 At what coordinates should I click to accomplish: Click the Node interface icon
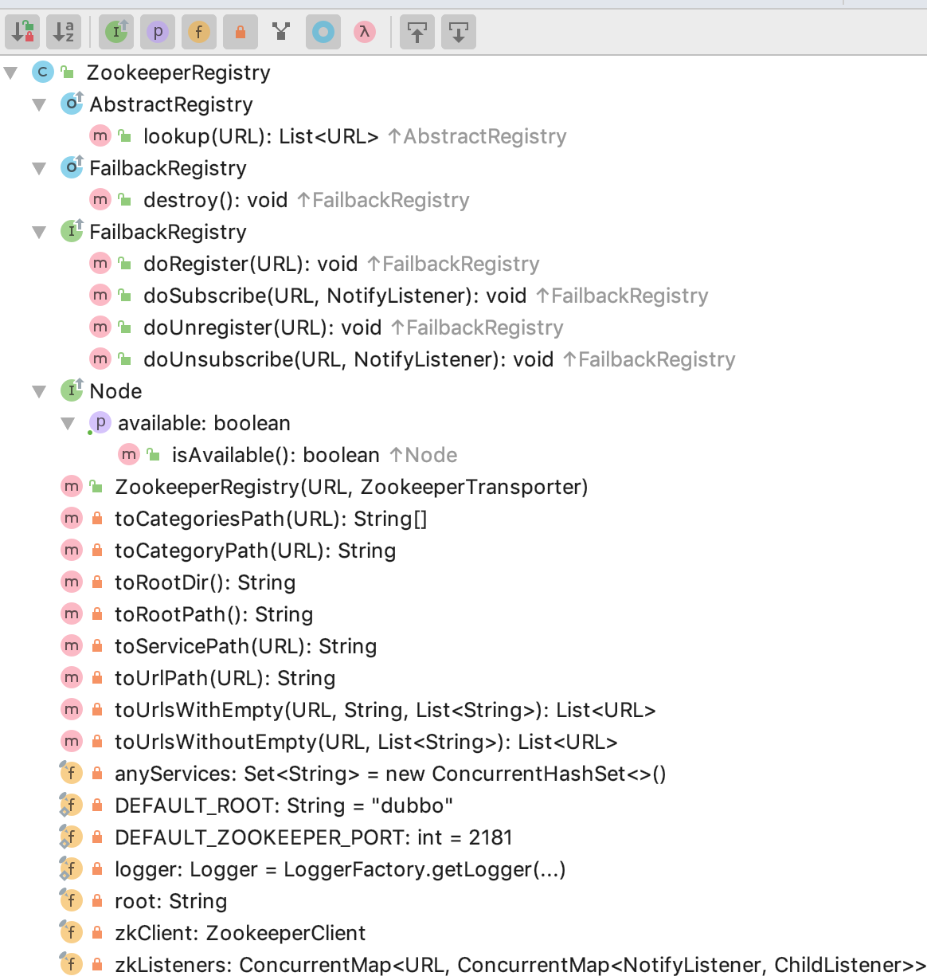click(x=72, y=390)
